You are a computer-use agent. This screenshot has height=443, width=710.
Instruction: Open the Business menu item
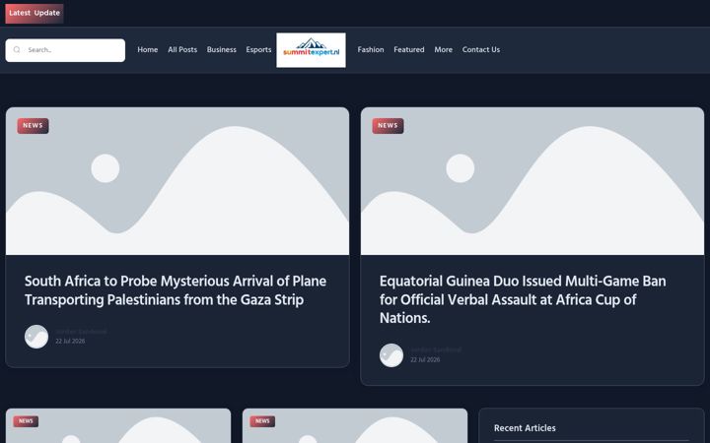(x=222, y=50)
